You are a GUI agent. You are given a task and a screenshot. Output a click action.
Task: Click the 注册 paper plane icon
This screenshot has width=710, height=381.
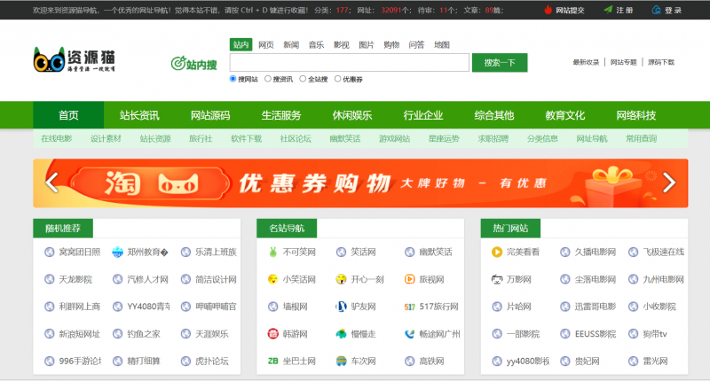coord(607,11)
